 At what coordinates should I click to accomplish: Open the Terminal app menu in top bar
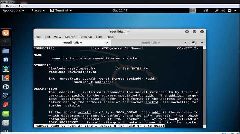pos(61,10)
